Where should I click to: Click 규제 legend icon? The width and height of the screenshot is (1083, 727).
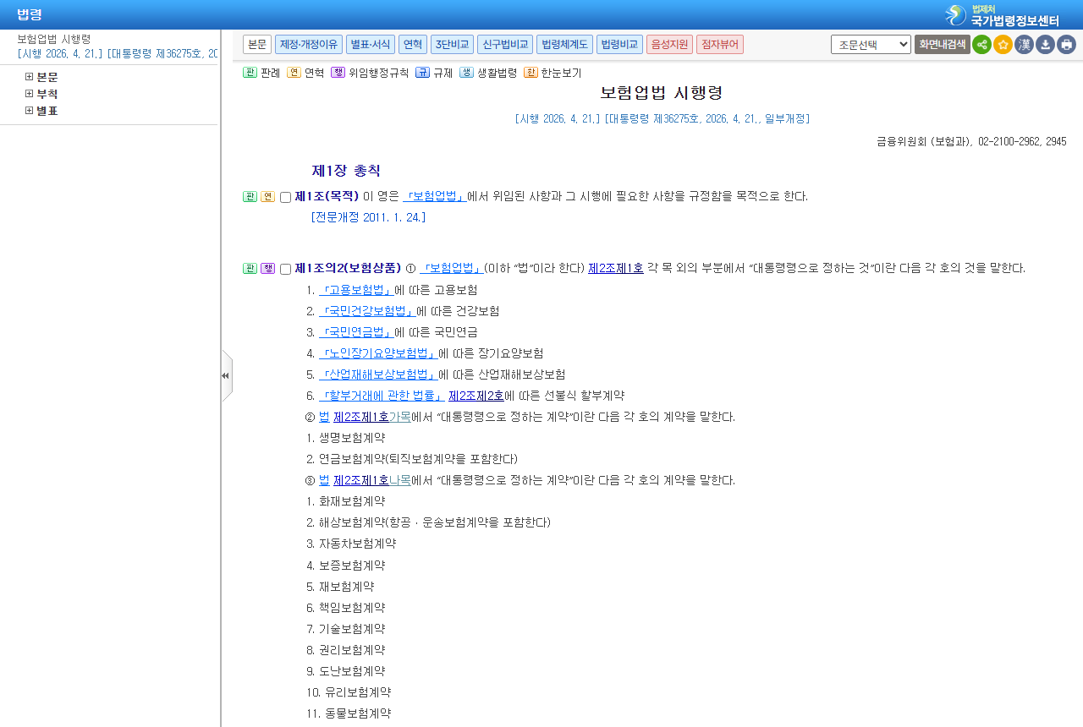coord(422,73)
